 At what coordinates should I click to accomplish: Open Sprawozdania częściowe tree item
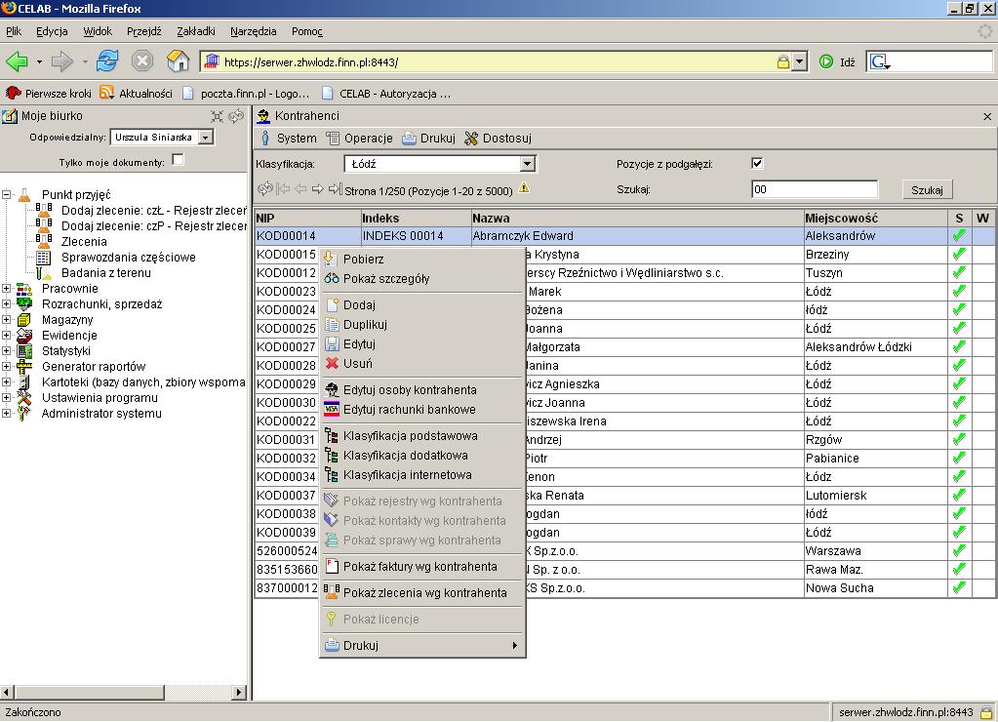coord(128,258)
